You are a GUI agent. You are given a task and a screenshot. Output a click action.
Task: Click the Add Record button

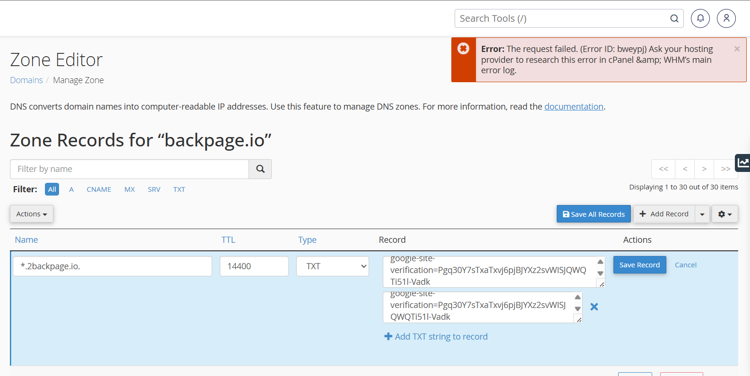pyautogui.click(x=664, y=214)
